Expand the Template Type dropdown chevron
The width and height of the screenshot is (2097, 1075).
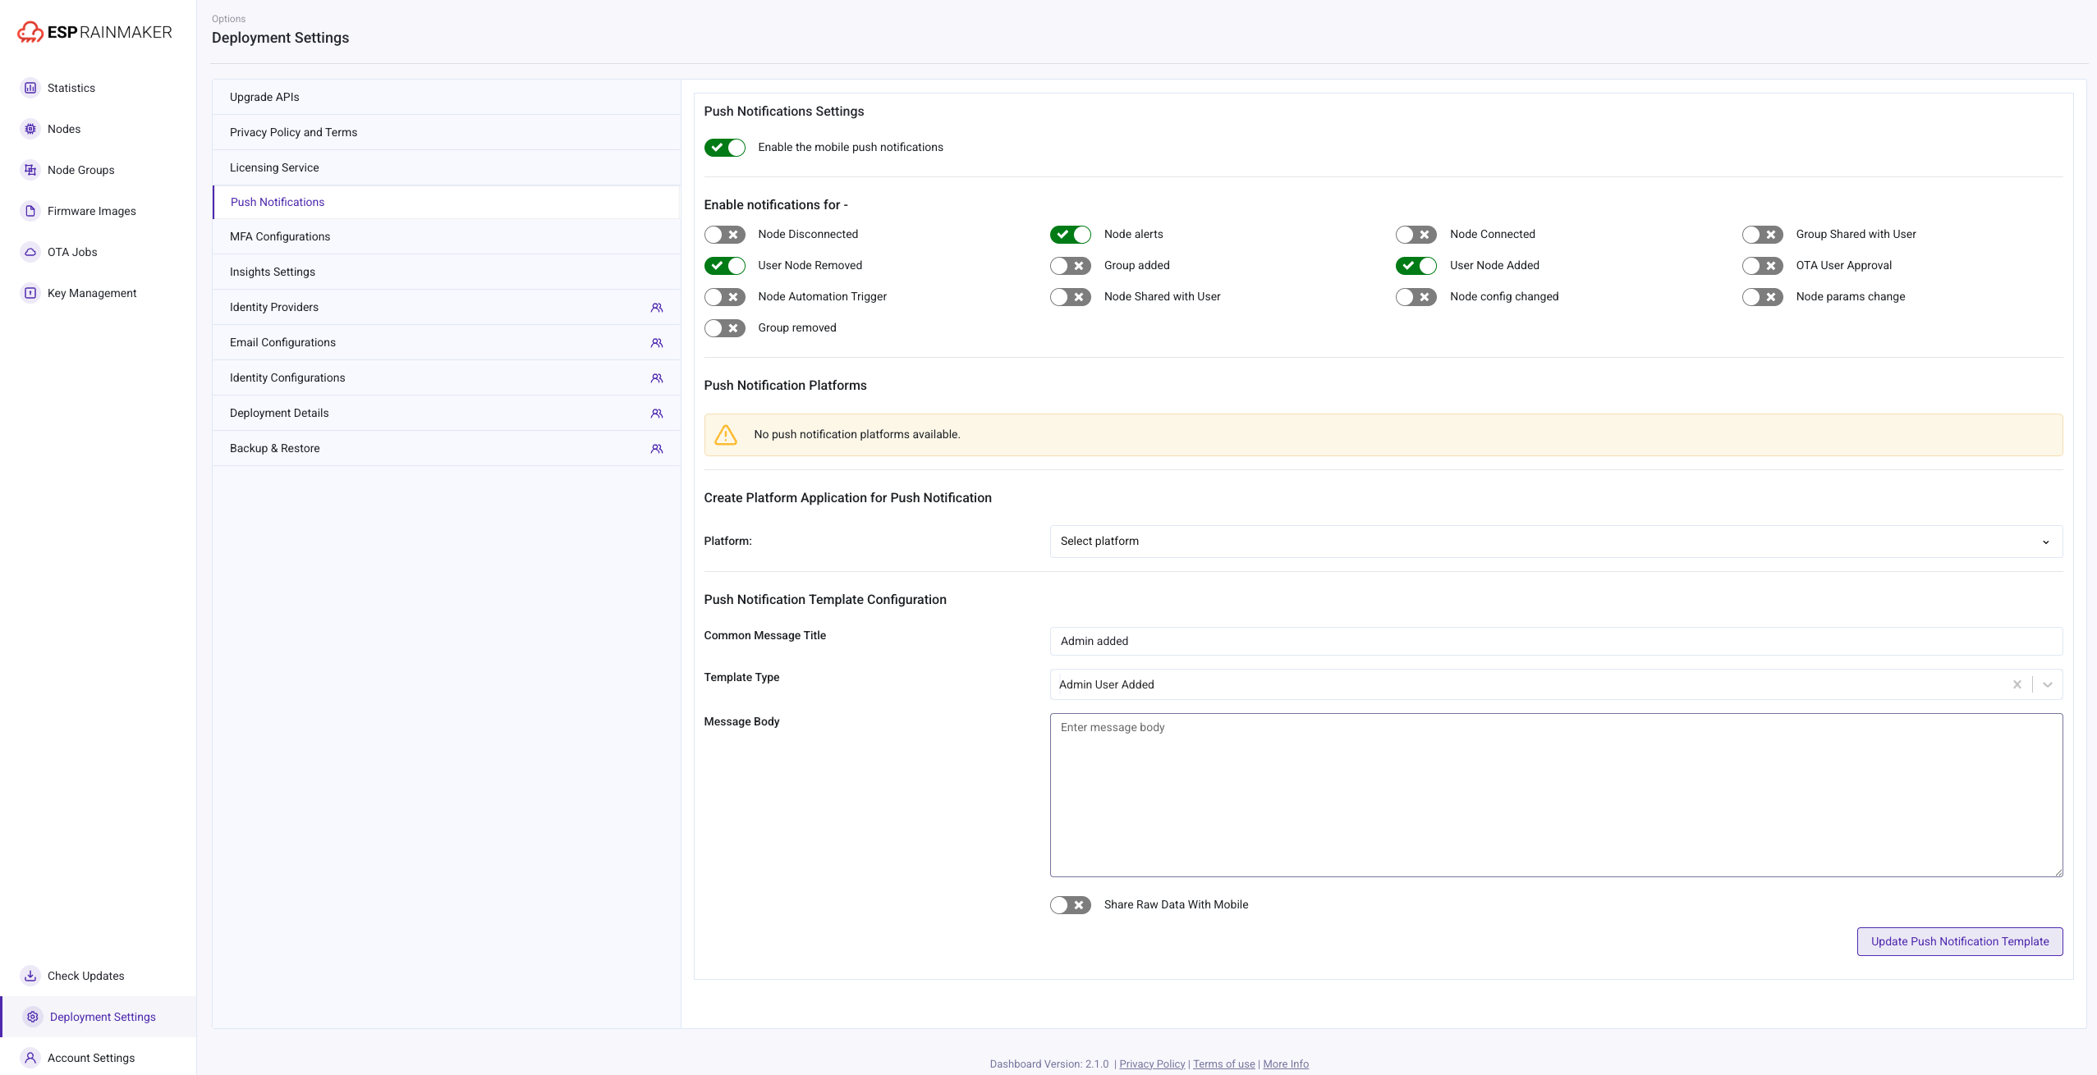(2048, 684)
